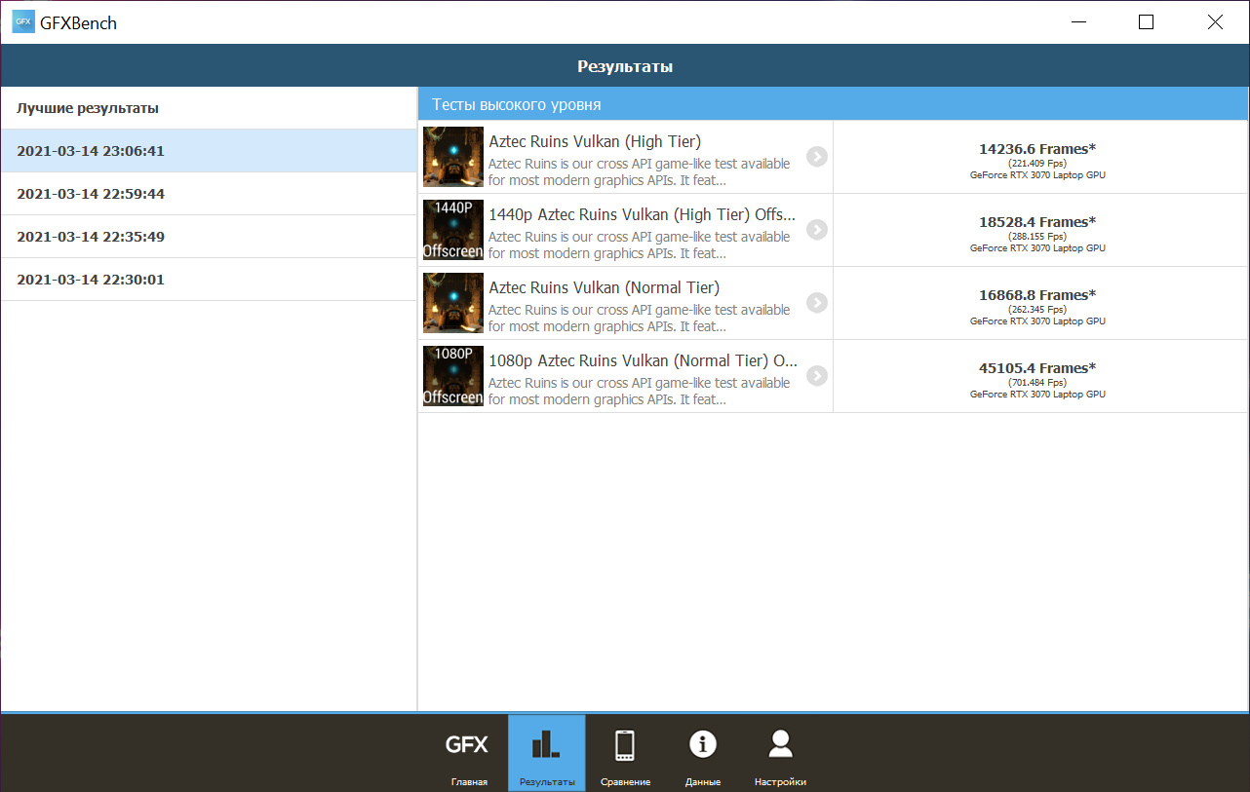Select result 2021-03-14 22:35:49
The height and width of the screenshot is (792, 1250).
(x=209, y=237)
